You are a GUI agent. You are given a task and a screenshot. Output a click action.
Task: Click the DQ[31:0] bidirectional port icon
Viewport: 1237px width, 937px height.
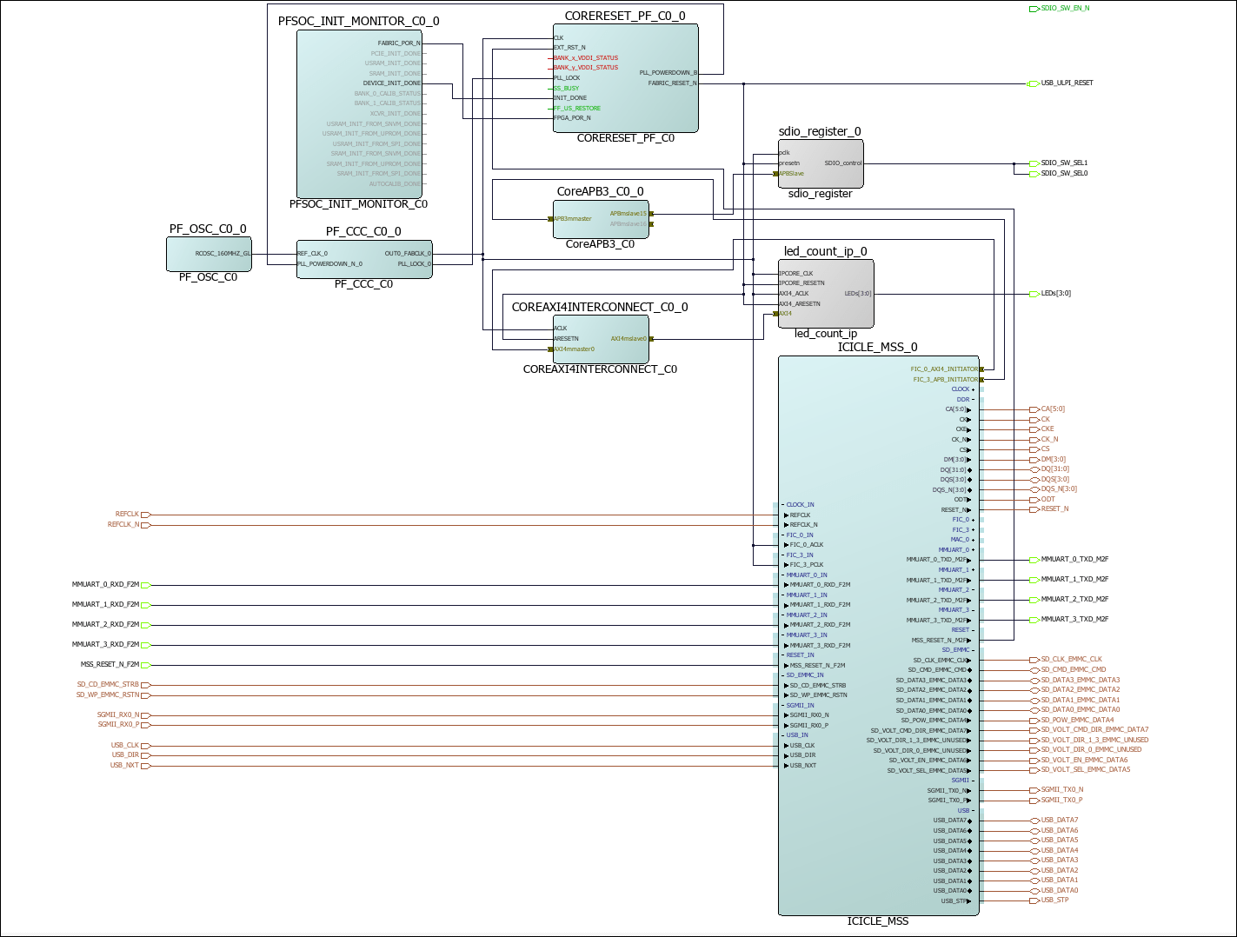1034,469
